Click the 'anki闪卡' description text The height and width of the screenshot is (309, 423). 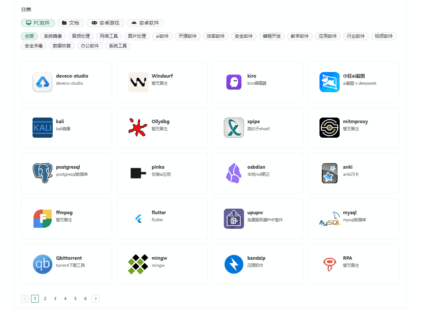click(x=351, y=174)
